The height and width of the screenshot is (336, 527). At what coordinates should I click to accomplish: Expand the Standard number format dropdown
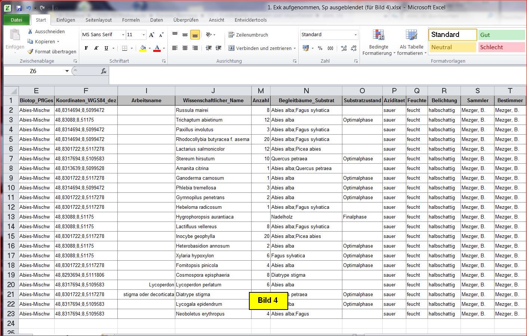point(355,35)
